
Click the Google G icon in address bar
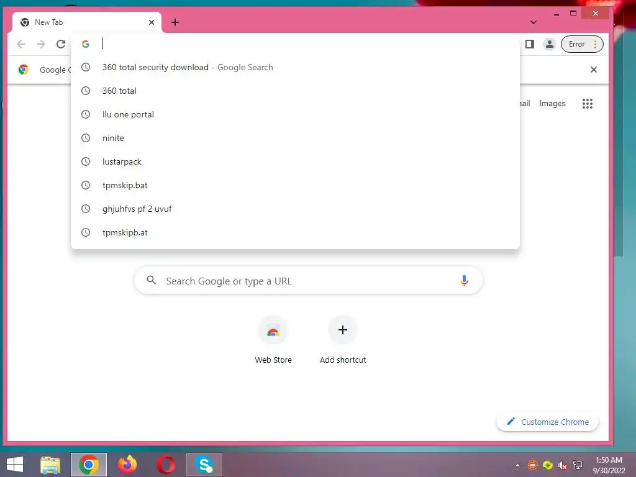pos(86,44)
